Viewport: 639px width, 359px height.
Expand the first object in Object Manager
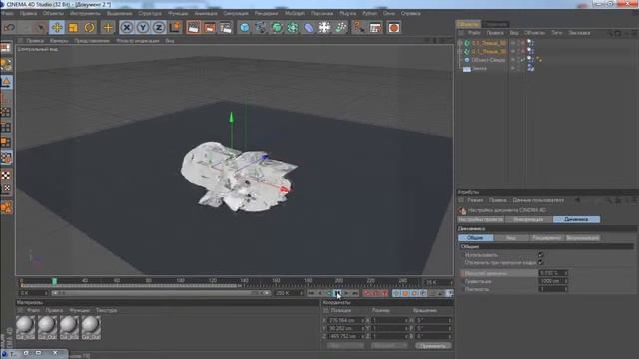(x=460, y=43)
